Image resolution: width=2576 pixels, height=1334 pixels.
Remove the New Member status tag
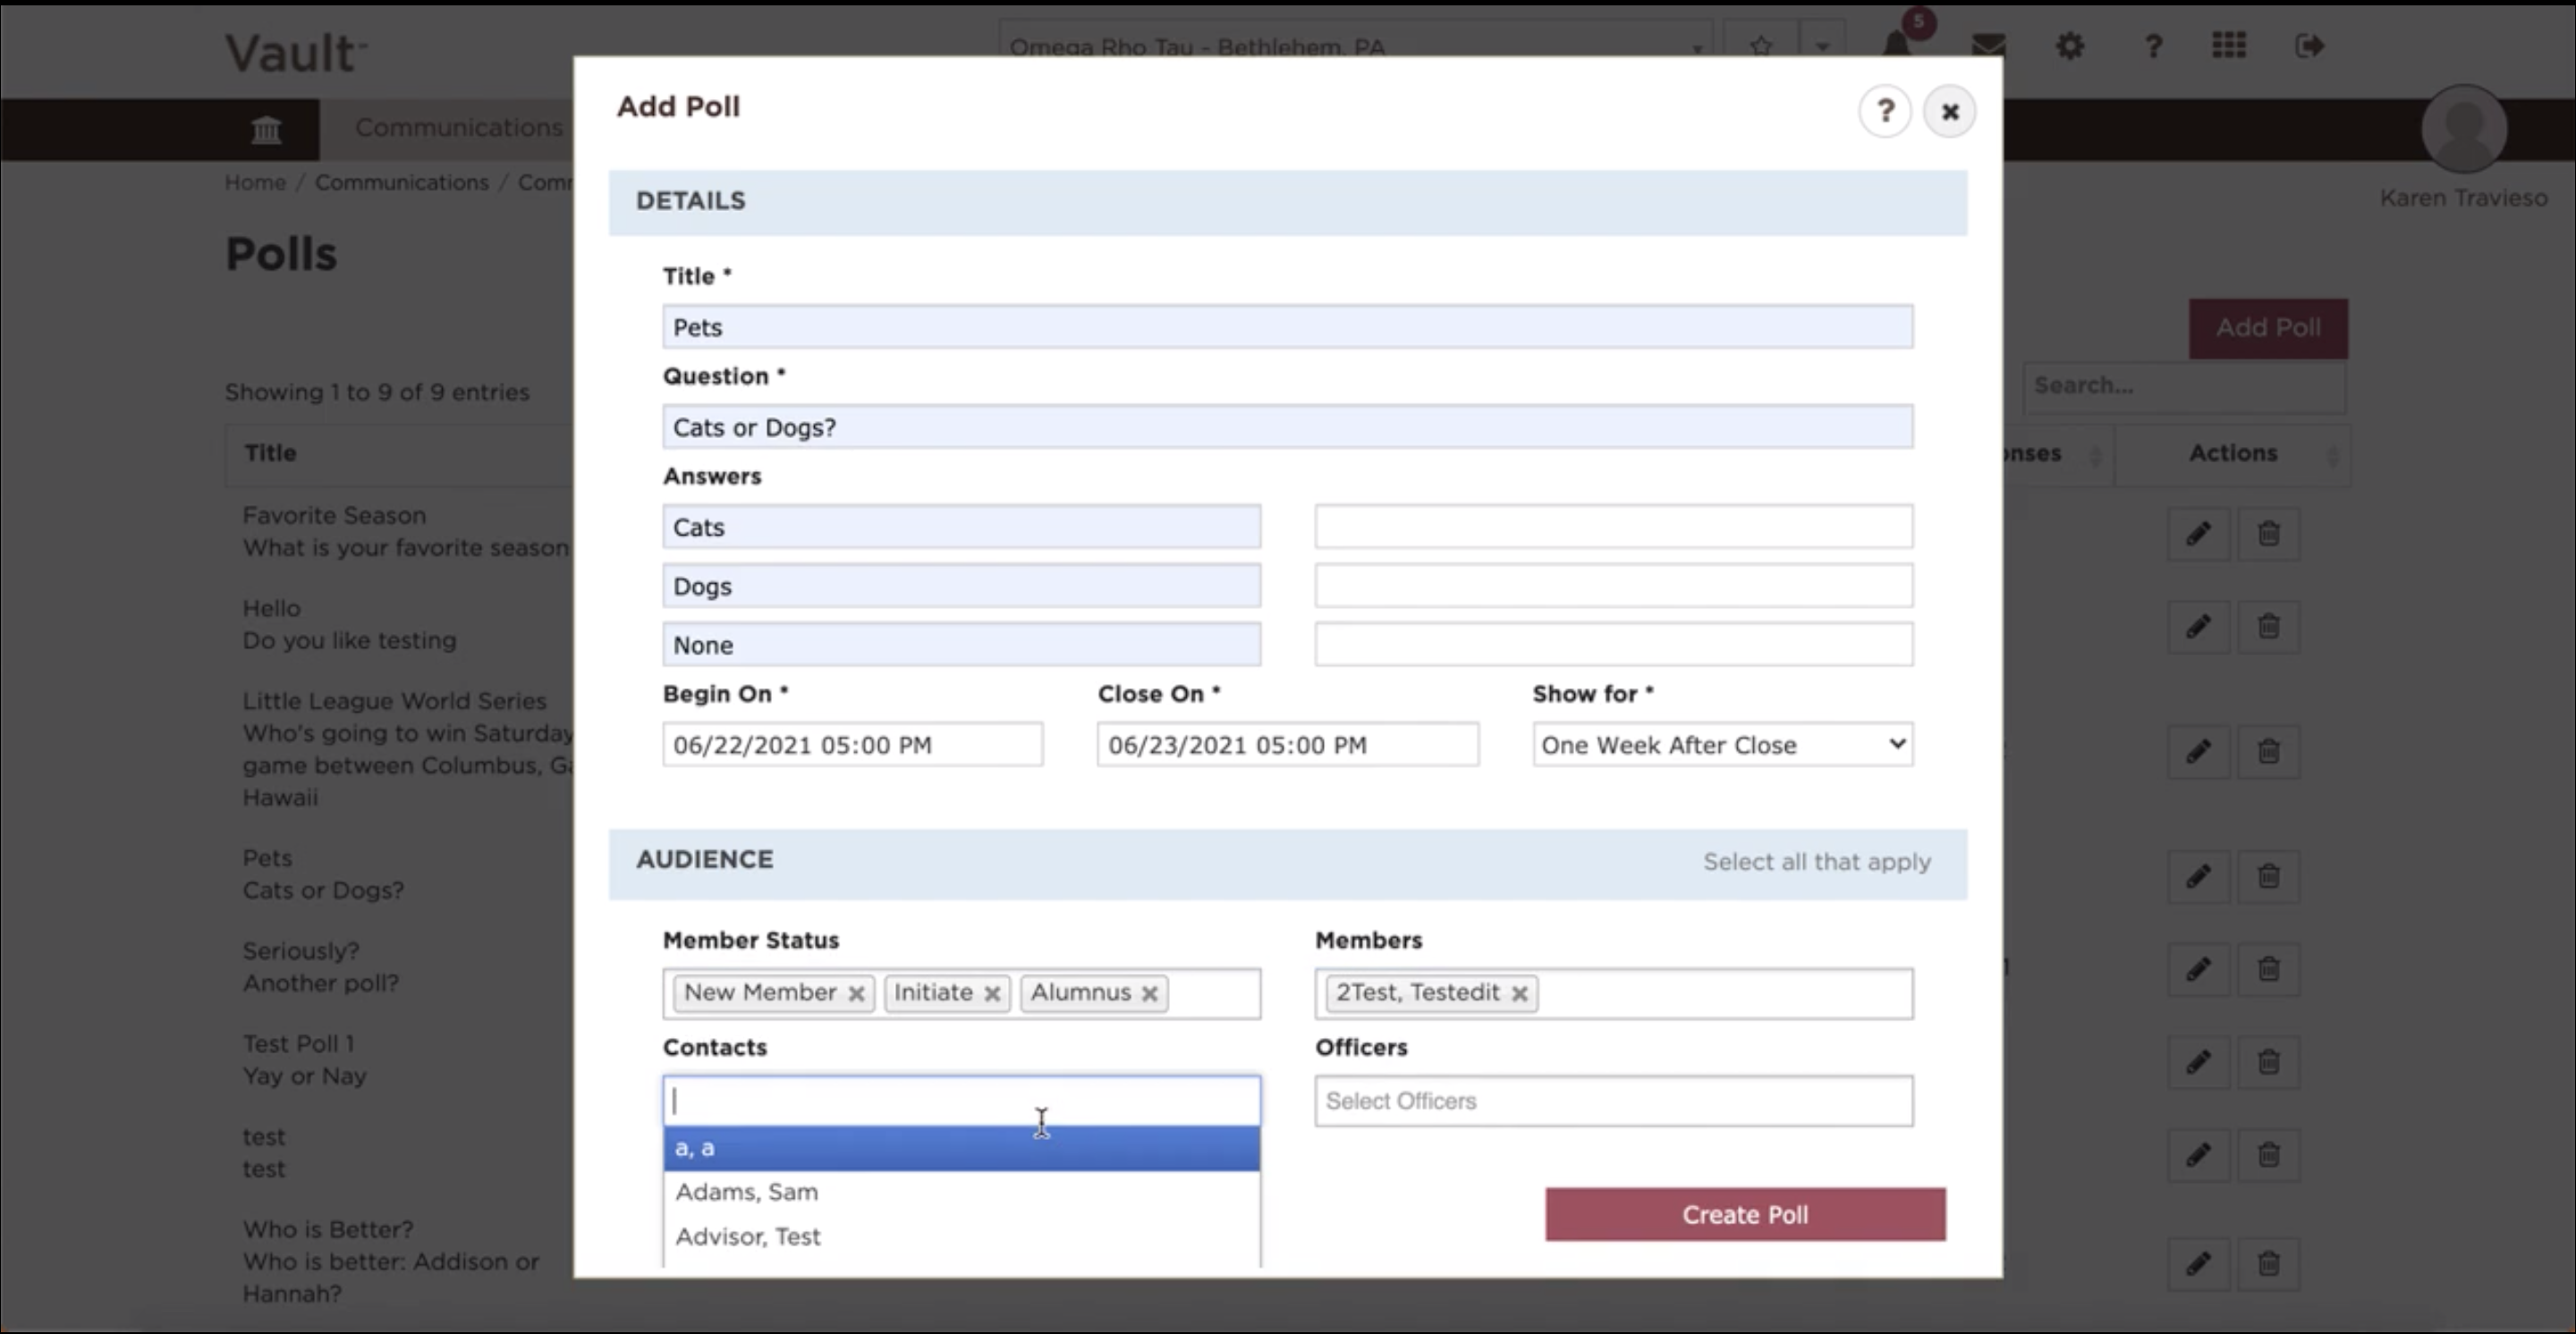(856, 993)
